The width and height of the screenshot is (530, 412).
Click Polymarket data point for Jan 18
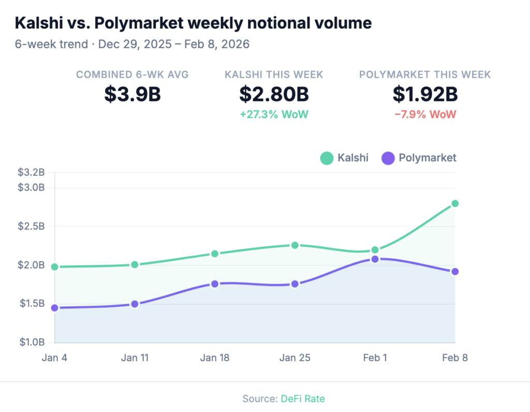[x=215, y=284]
